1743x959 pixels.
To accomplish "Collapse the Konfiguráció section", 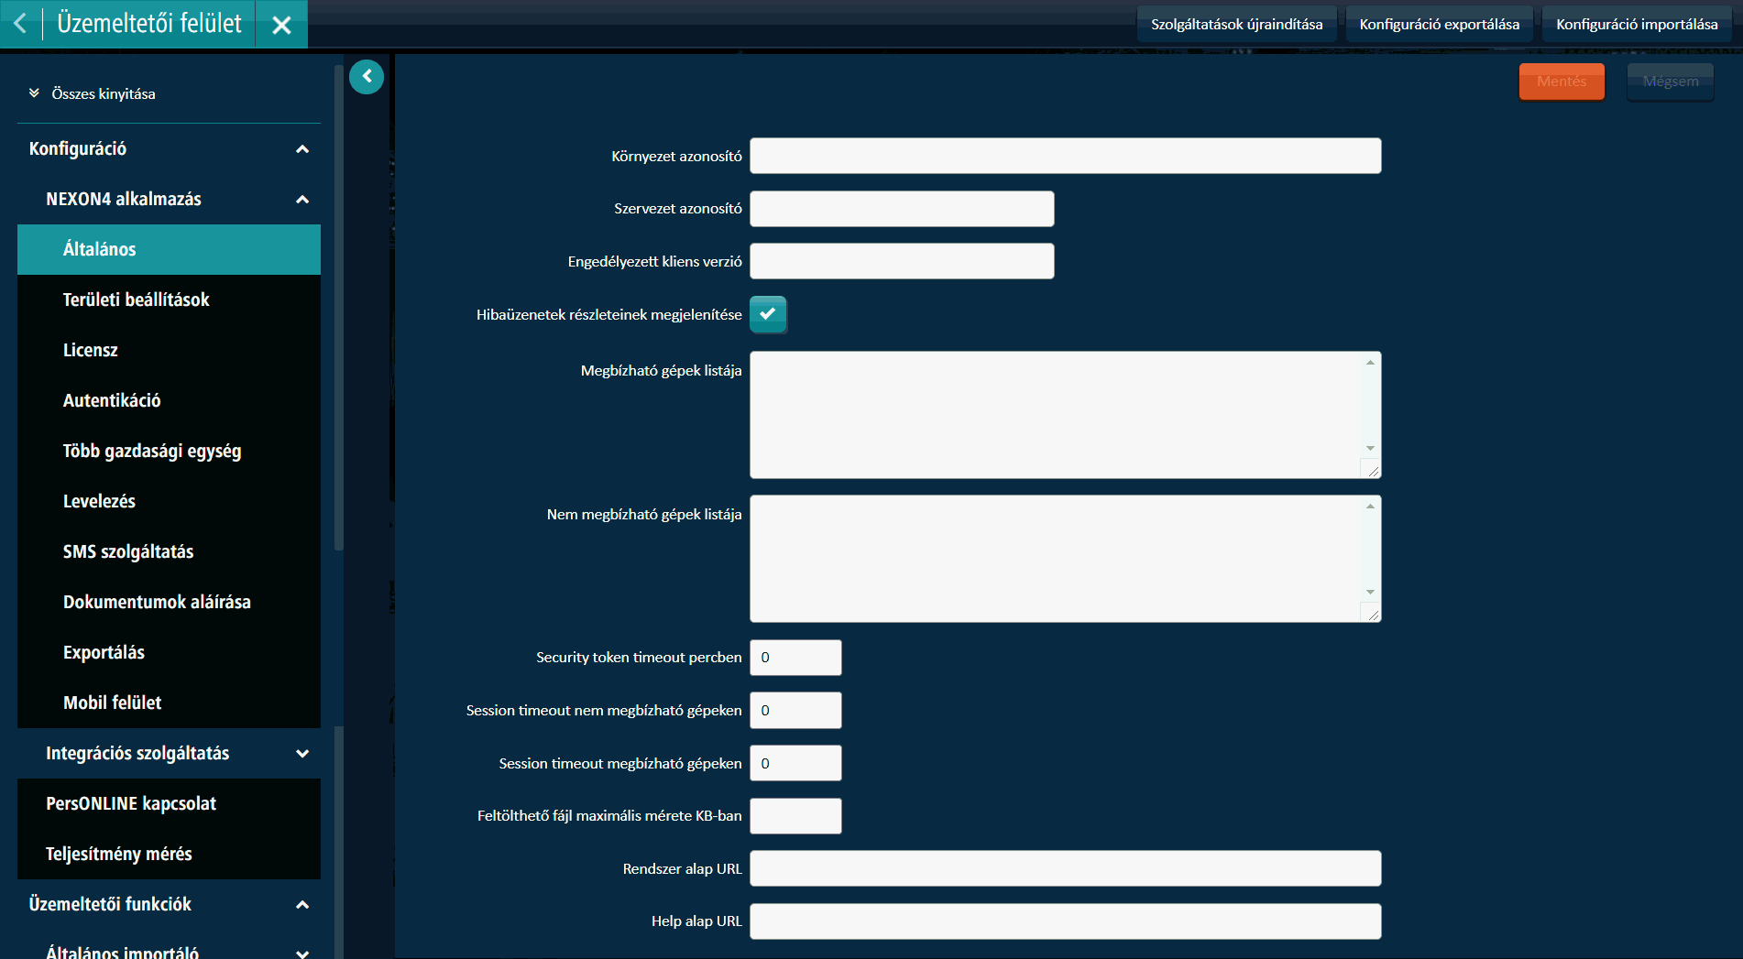I will coord(302,148).
